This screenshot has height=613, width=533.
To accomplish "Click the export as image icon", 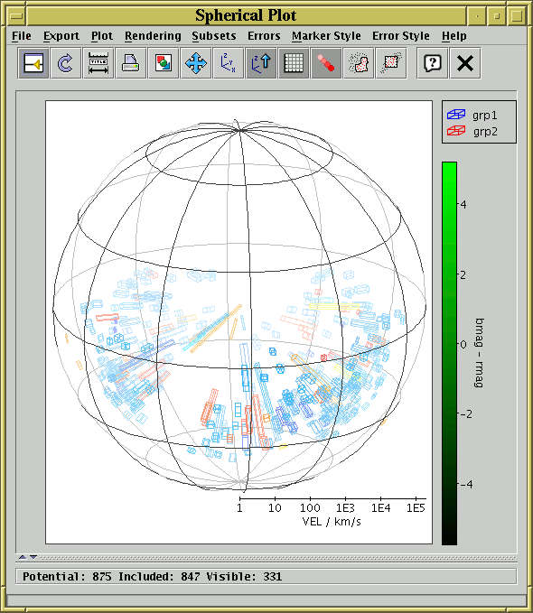I will click(x=164, y=63).
